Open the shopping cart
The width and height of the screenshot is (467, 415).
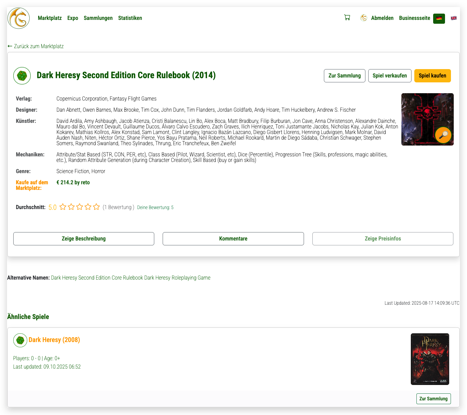pyautogui.click(x=347, y=17)
